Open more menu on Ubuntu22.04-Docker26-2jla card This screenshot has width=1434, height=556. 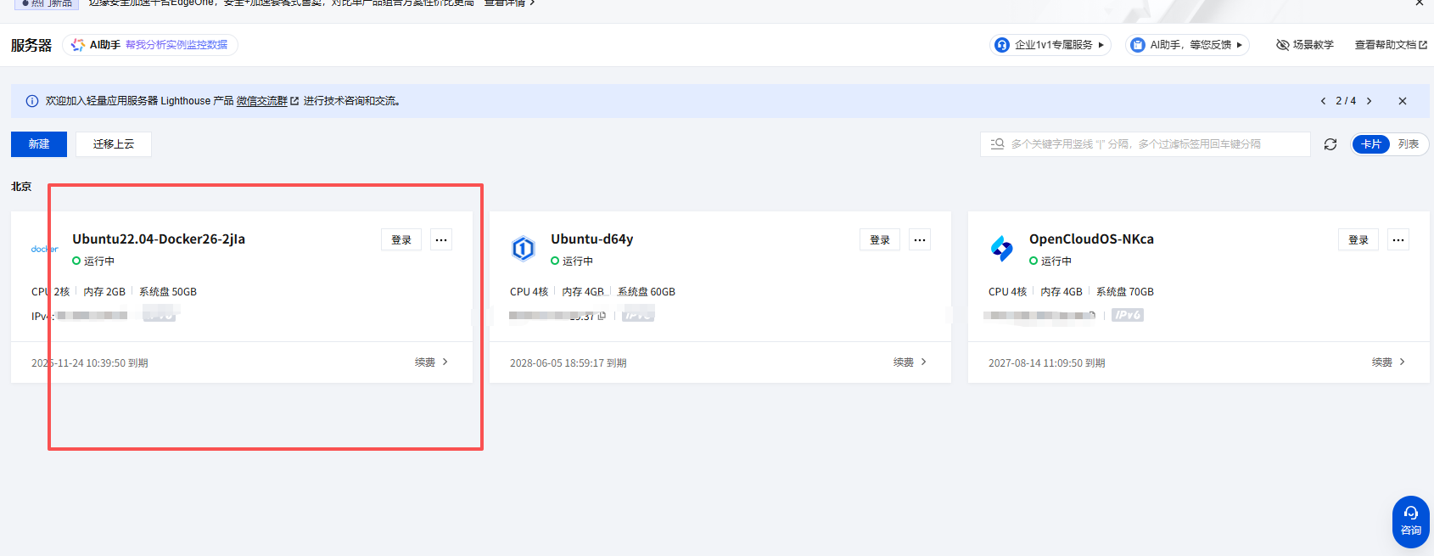(x=441, y=239)
